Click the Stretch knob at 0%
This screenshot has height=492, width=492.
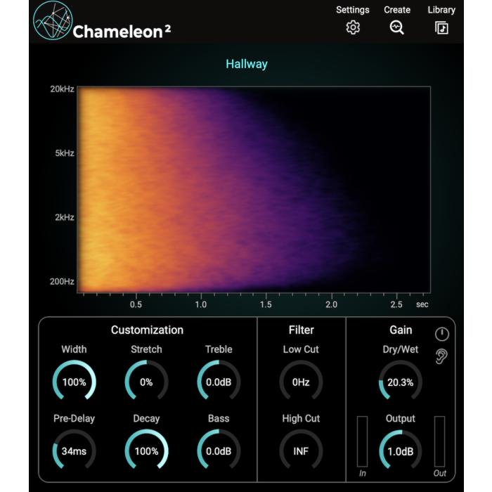click(146, 382)
